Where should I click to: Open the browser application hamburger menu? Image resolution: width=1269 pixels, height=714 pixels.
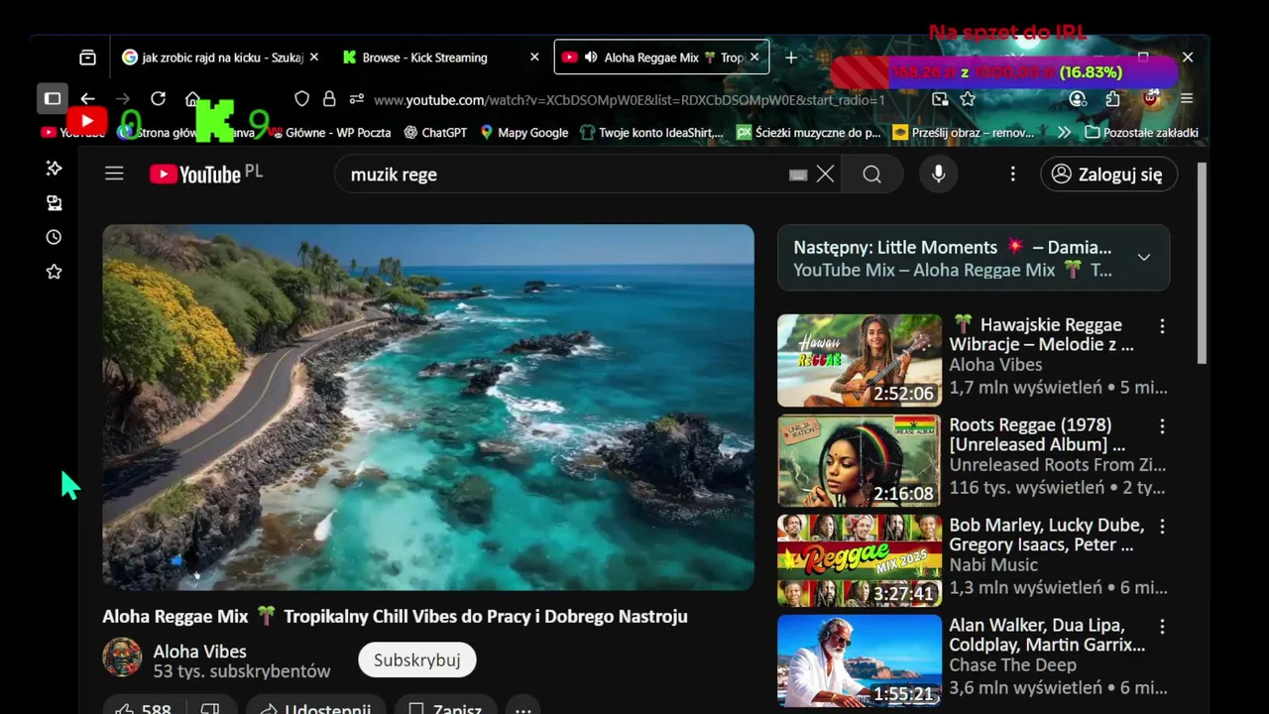click(x=1187, y=99)
